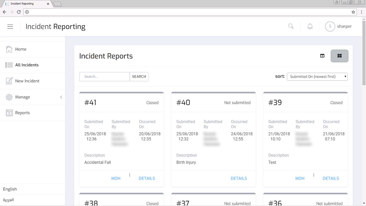Open New Incident form
This screenshot has height=206, width=366.
[32, 81]
